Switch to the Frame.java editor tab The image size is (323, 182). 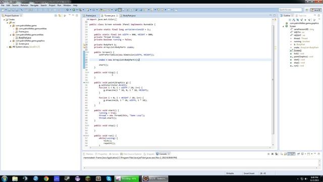click(91, 16)
